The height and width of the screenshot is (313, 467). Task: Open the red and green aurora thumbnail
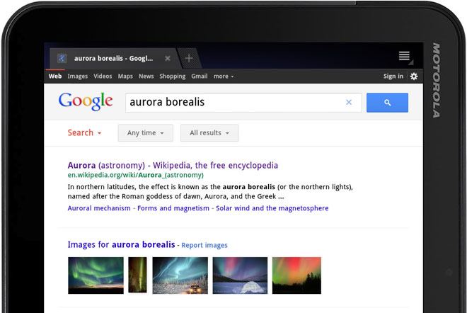click(296, 275)
